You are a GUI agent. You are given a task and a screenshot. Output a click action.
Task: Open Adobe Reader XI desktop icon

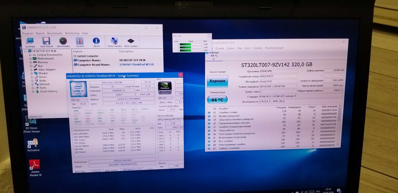point(35,168)
